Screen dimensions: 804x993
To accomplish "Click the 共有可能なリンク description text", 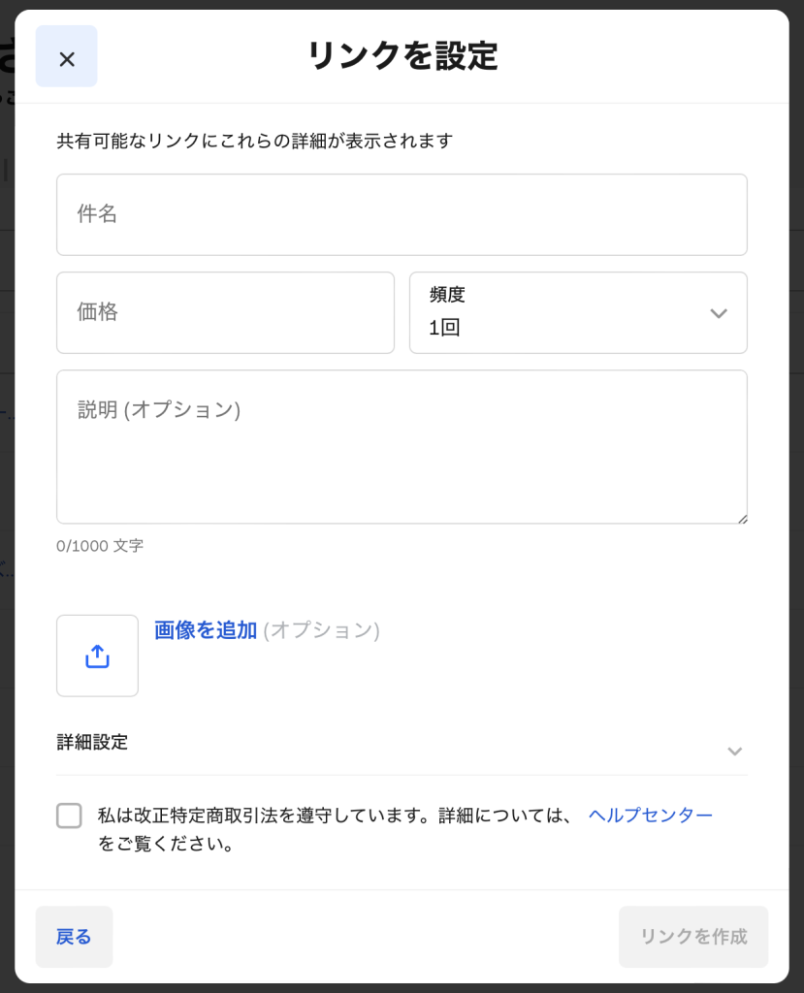I will tap(254, 141).
